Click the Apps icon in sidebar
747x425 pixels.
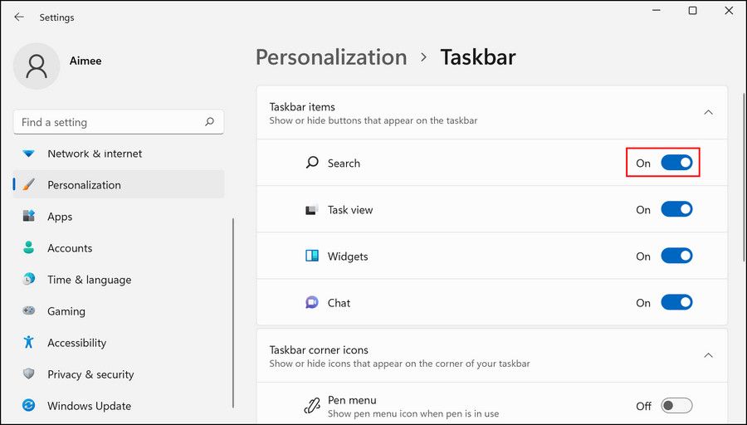pyautogui.click(x=29, y=217)
